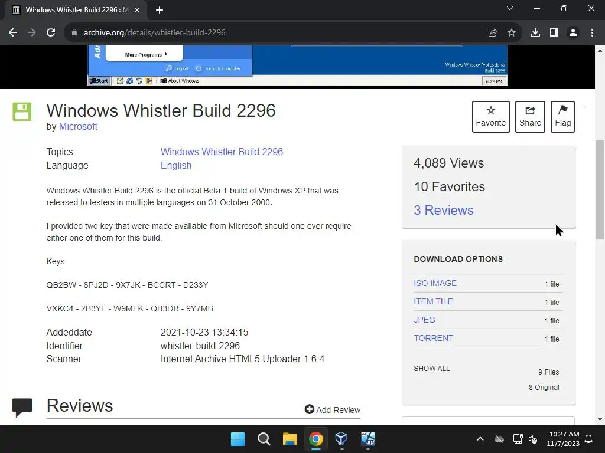Open the clock showing 10:27 AM
The width and height of the screenshot is (605, 453).
pyautogui.click(x=562, y=439)
